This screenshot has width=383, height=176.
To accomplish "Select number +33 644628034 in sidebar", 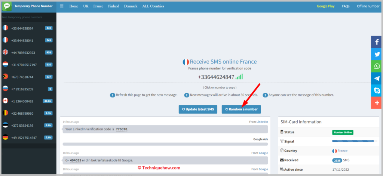I will point(22,28).
